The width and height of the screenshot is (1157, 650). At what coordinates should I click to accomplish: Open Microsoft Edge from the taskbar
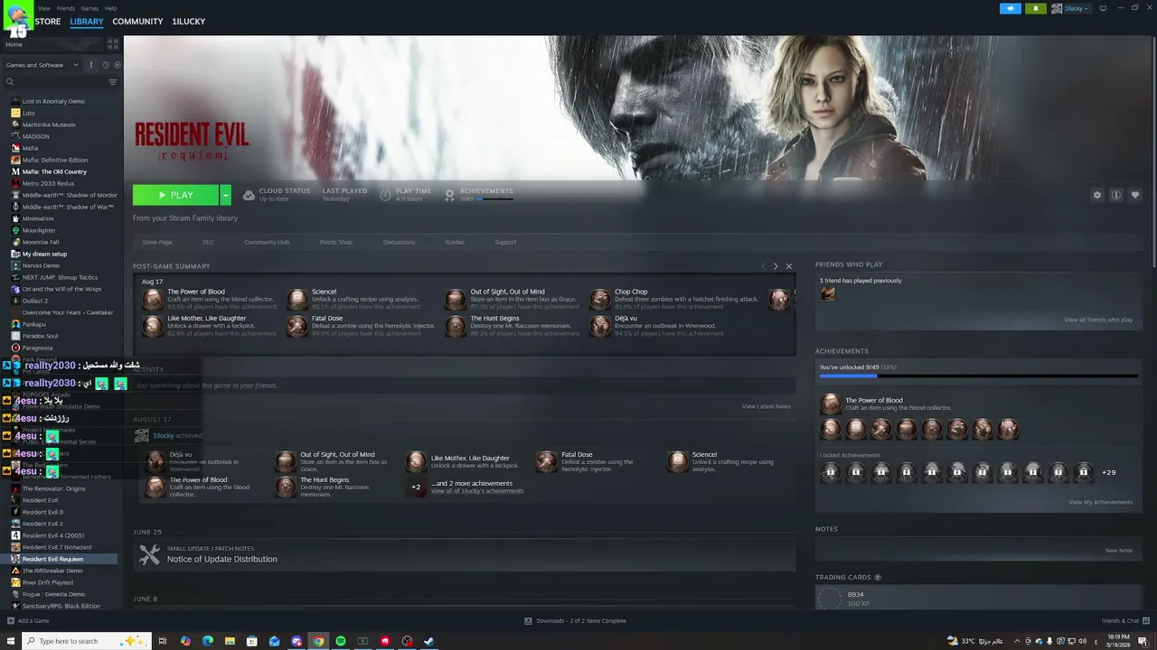(208, 641)
